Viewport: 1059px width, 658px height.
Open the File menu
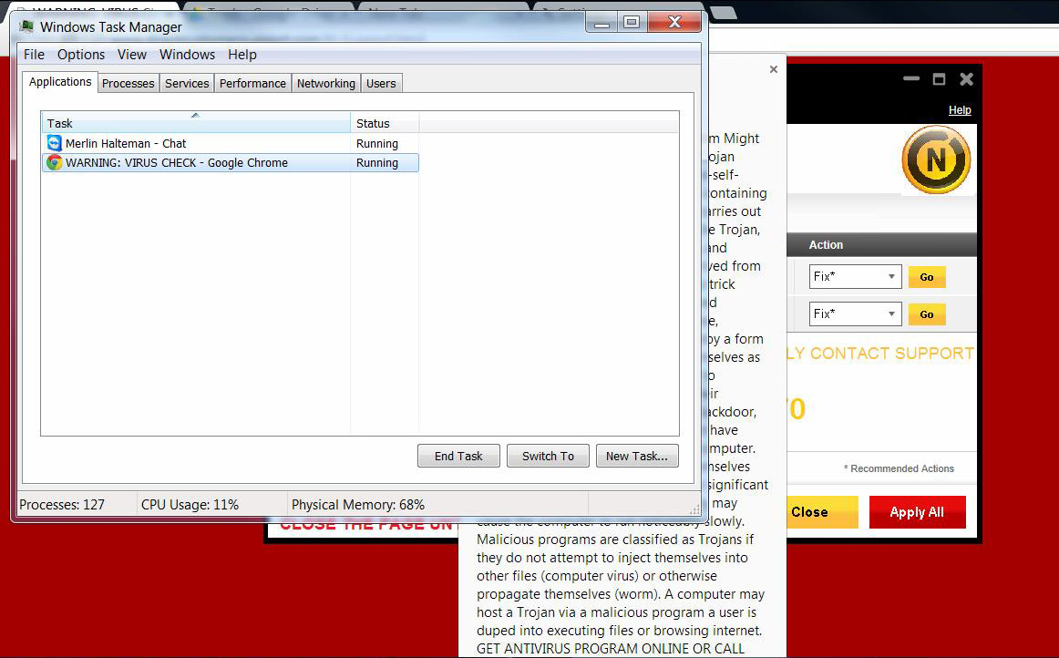coord(34,55)
